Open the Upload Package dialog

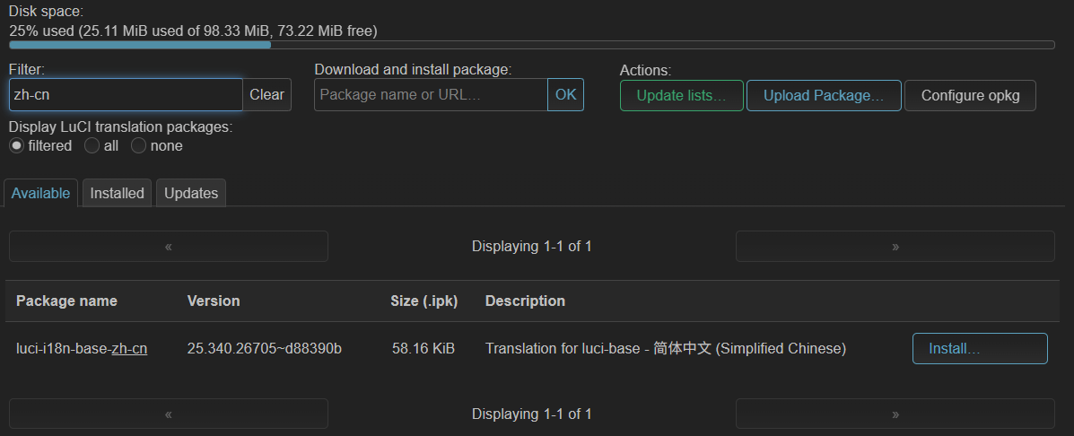[x=824, y=96]
